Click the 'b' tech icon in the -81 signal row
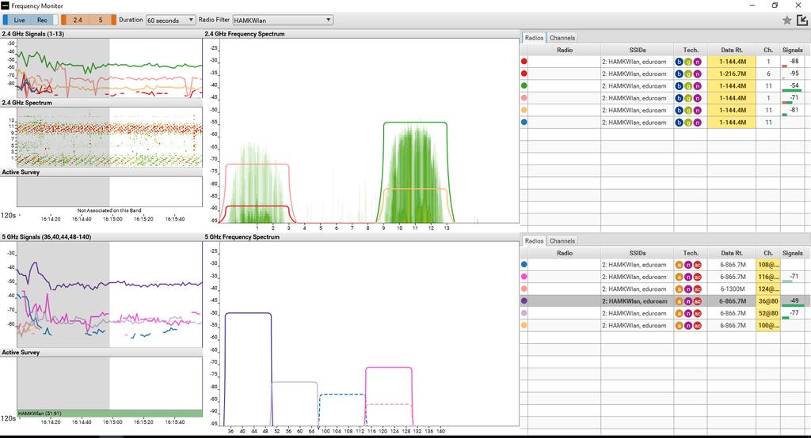The image size is (811, 438). pyautogui.click(x=679, y=111)
